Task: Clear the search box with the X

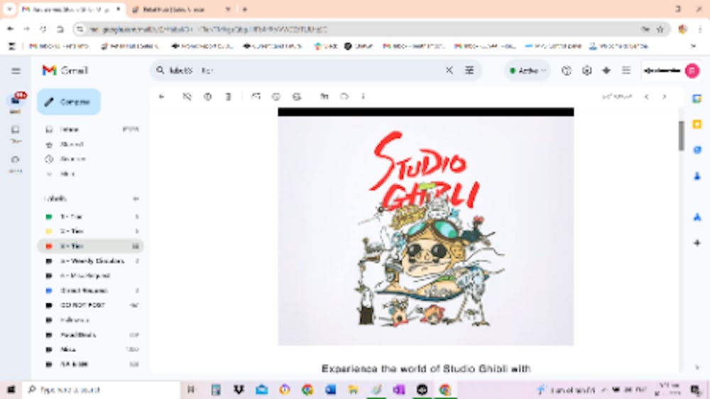Action: click(x=449, y=70)
